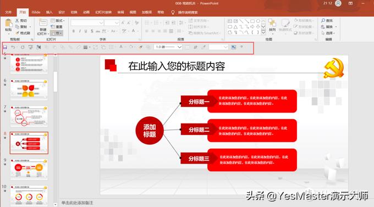Click the Copy button in clipboard group

pyautogui.click(x=21, y=27)
